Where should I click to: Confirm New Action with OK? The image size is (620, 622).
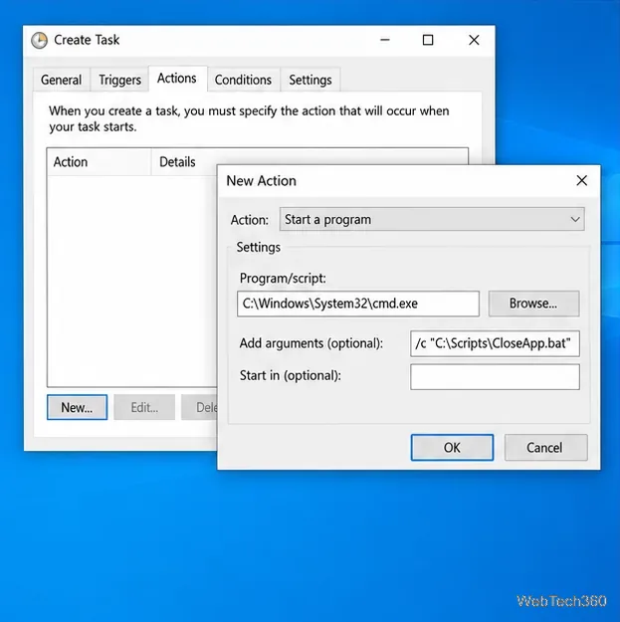tap(452, 448)
